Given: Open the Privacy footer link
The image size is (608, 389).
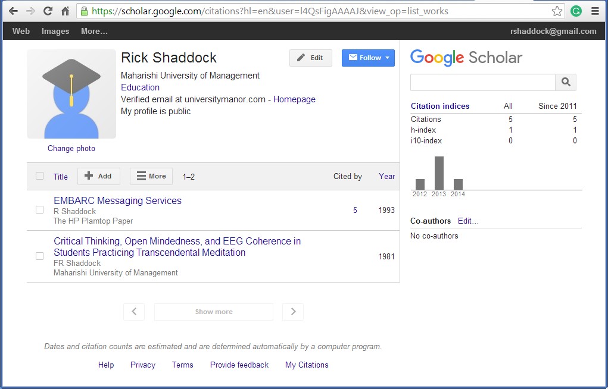Looking at the screenshot, I should point(143,365).
